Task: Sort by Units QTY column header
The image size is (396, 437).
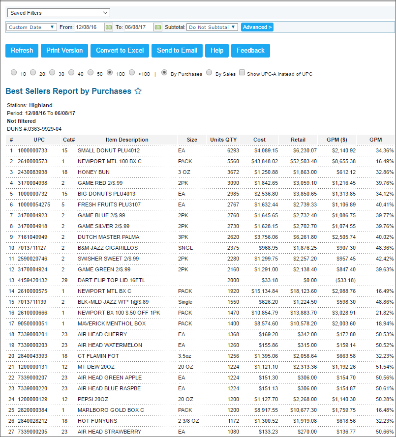Action: tap(223, 140)
